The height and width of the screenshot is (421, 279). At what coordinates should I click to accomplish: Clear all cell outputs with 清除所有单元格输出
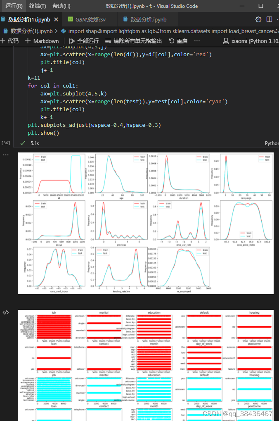pos(134,41)
